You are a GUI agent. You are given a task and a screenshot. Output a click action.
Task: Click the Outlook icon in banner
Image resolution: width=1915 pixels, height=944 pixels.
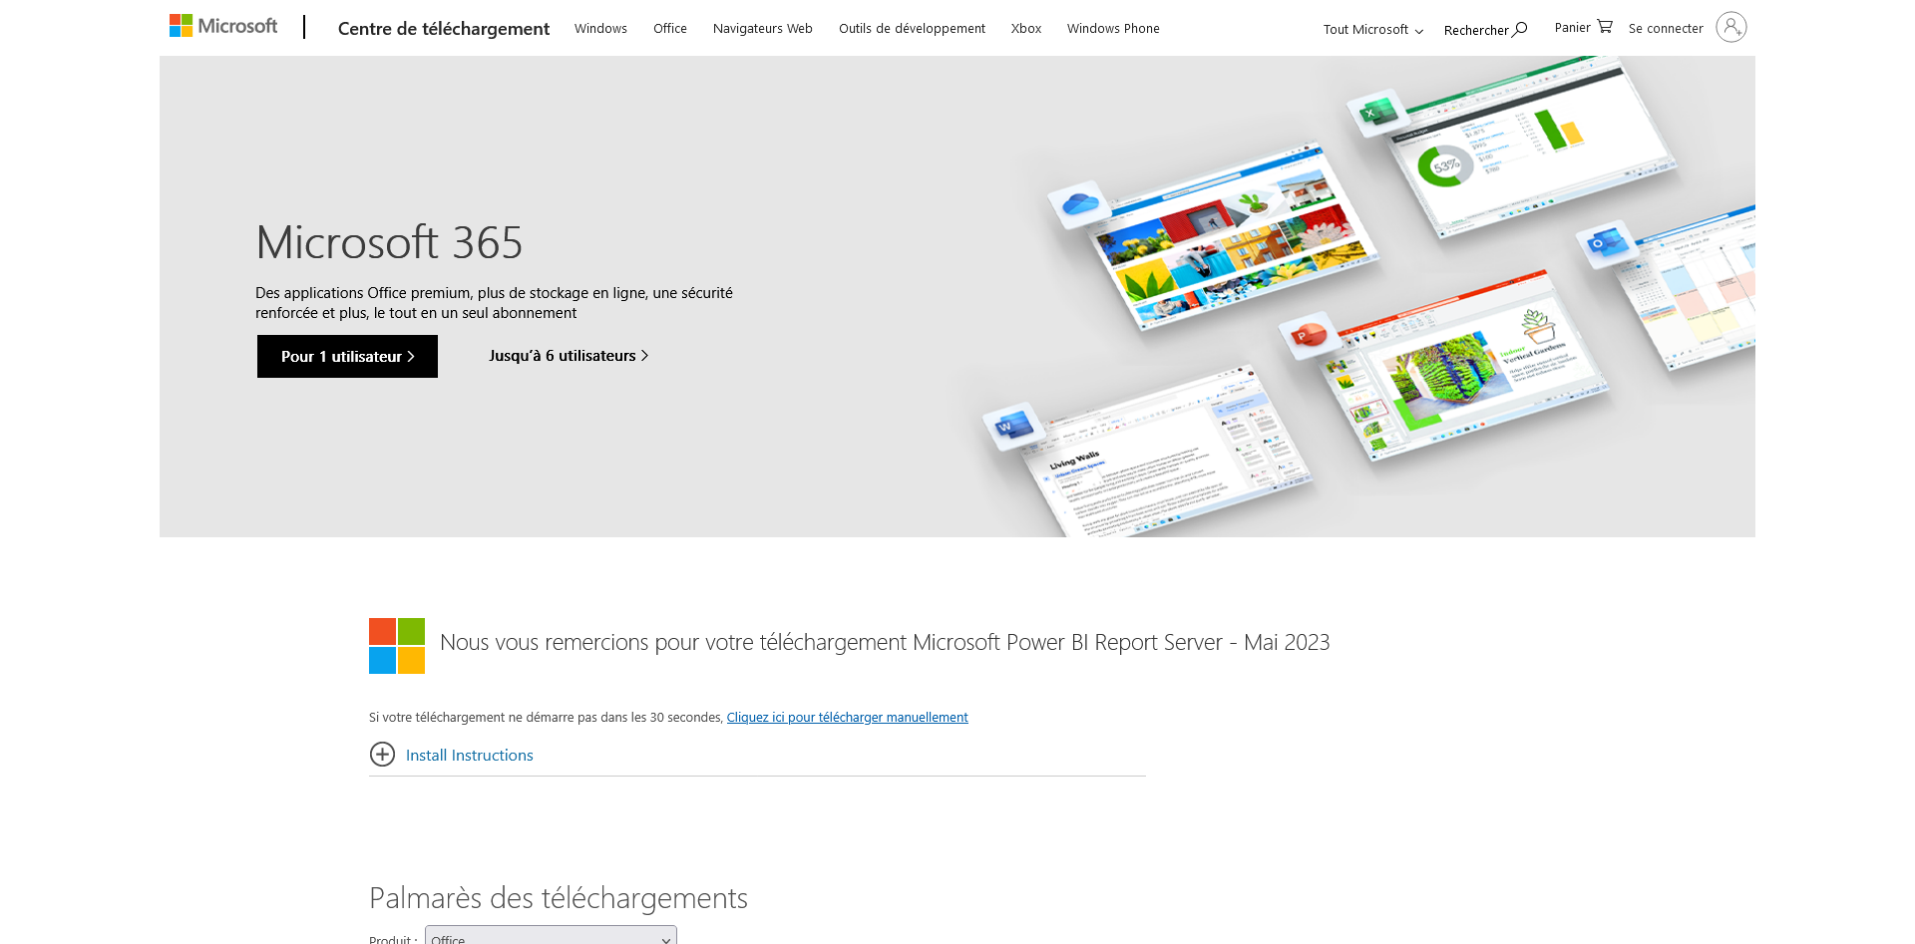[1607, 243]
